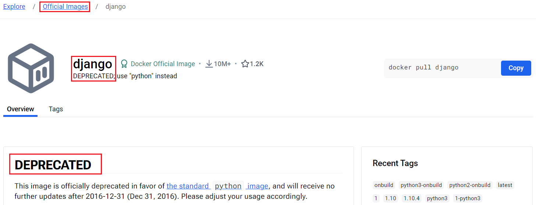The image size is (536, 205).
Task: Click the star rating icon
Action: (245, 64)
